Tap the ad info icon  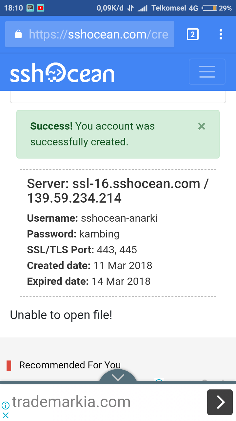(x=6, y=406)
